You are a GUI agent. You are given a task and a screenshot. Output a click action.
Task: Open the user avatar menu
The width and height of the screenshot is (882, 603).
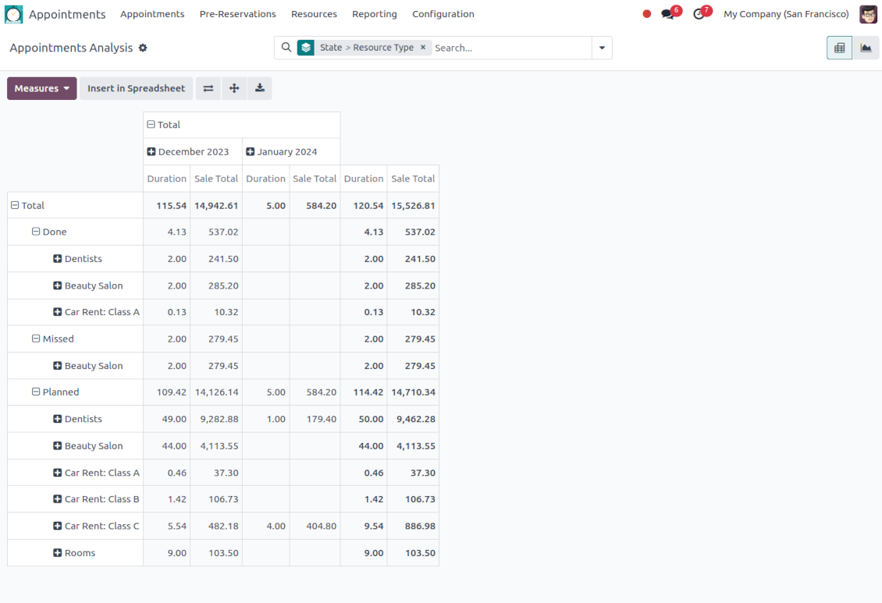[868, 14]
